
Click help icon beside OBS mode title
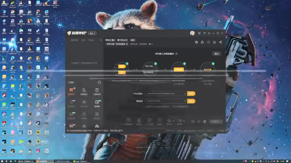[x=176, y=54]
